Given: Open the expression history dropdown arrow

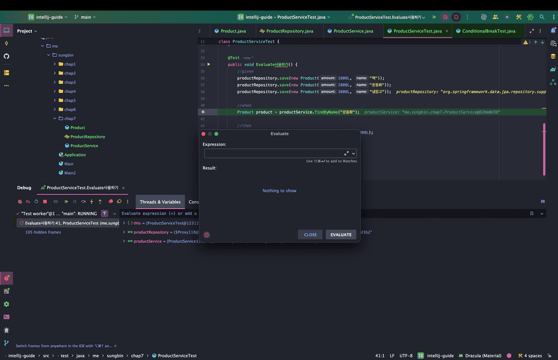Looking at the screenshot, I should 353,154.
